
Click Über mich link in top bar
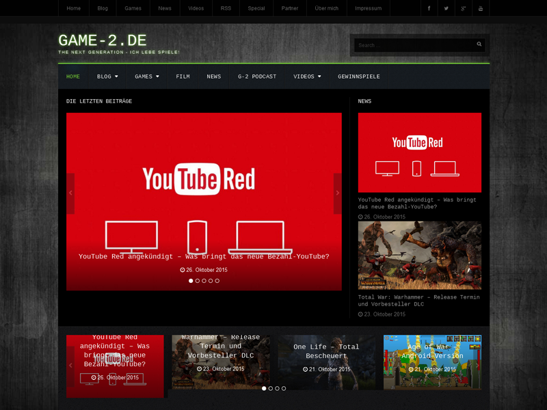tap(327, 8)
